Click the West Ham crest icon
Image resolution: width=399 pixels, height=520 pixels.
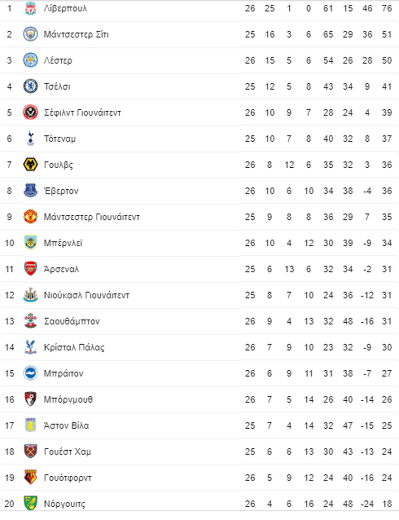pos(30,452)
